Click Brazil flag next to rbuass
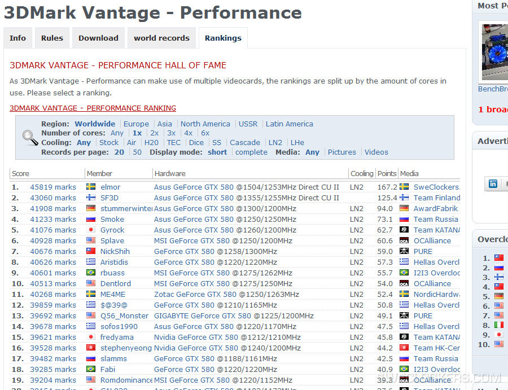Viewport: 508px width, 390px height. [x=91, y=273]
